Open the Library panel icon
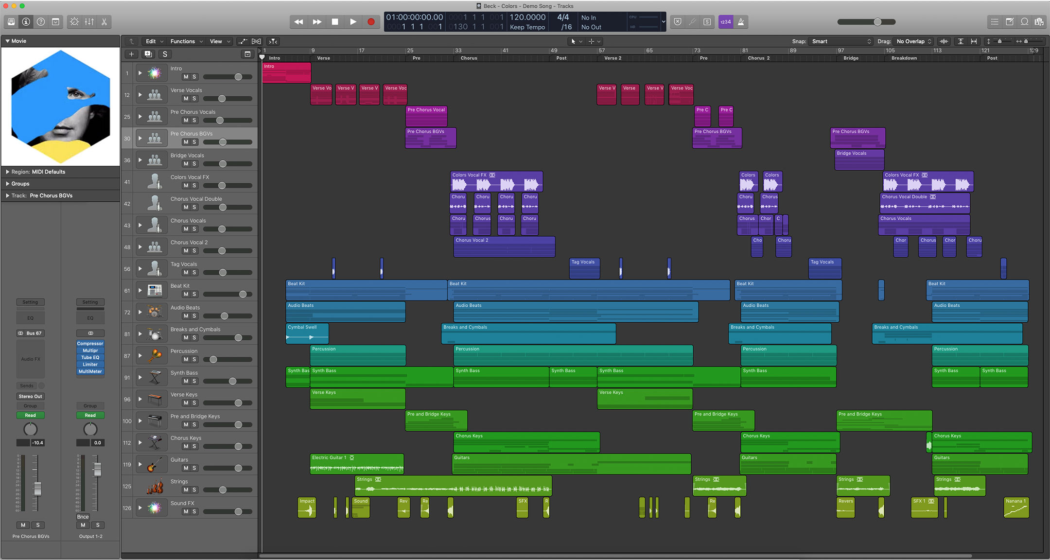Image resolution: width=1050 pixels, height=560 pixels. pos(11,22)
